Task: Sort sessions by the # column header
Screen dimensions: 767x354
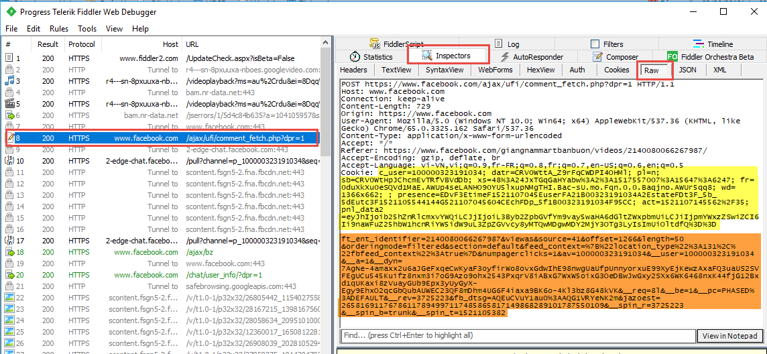Action: tap(15, 44)
